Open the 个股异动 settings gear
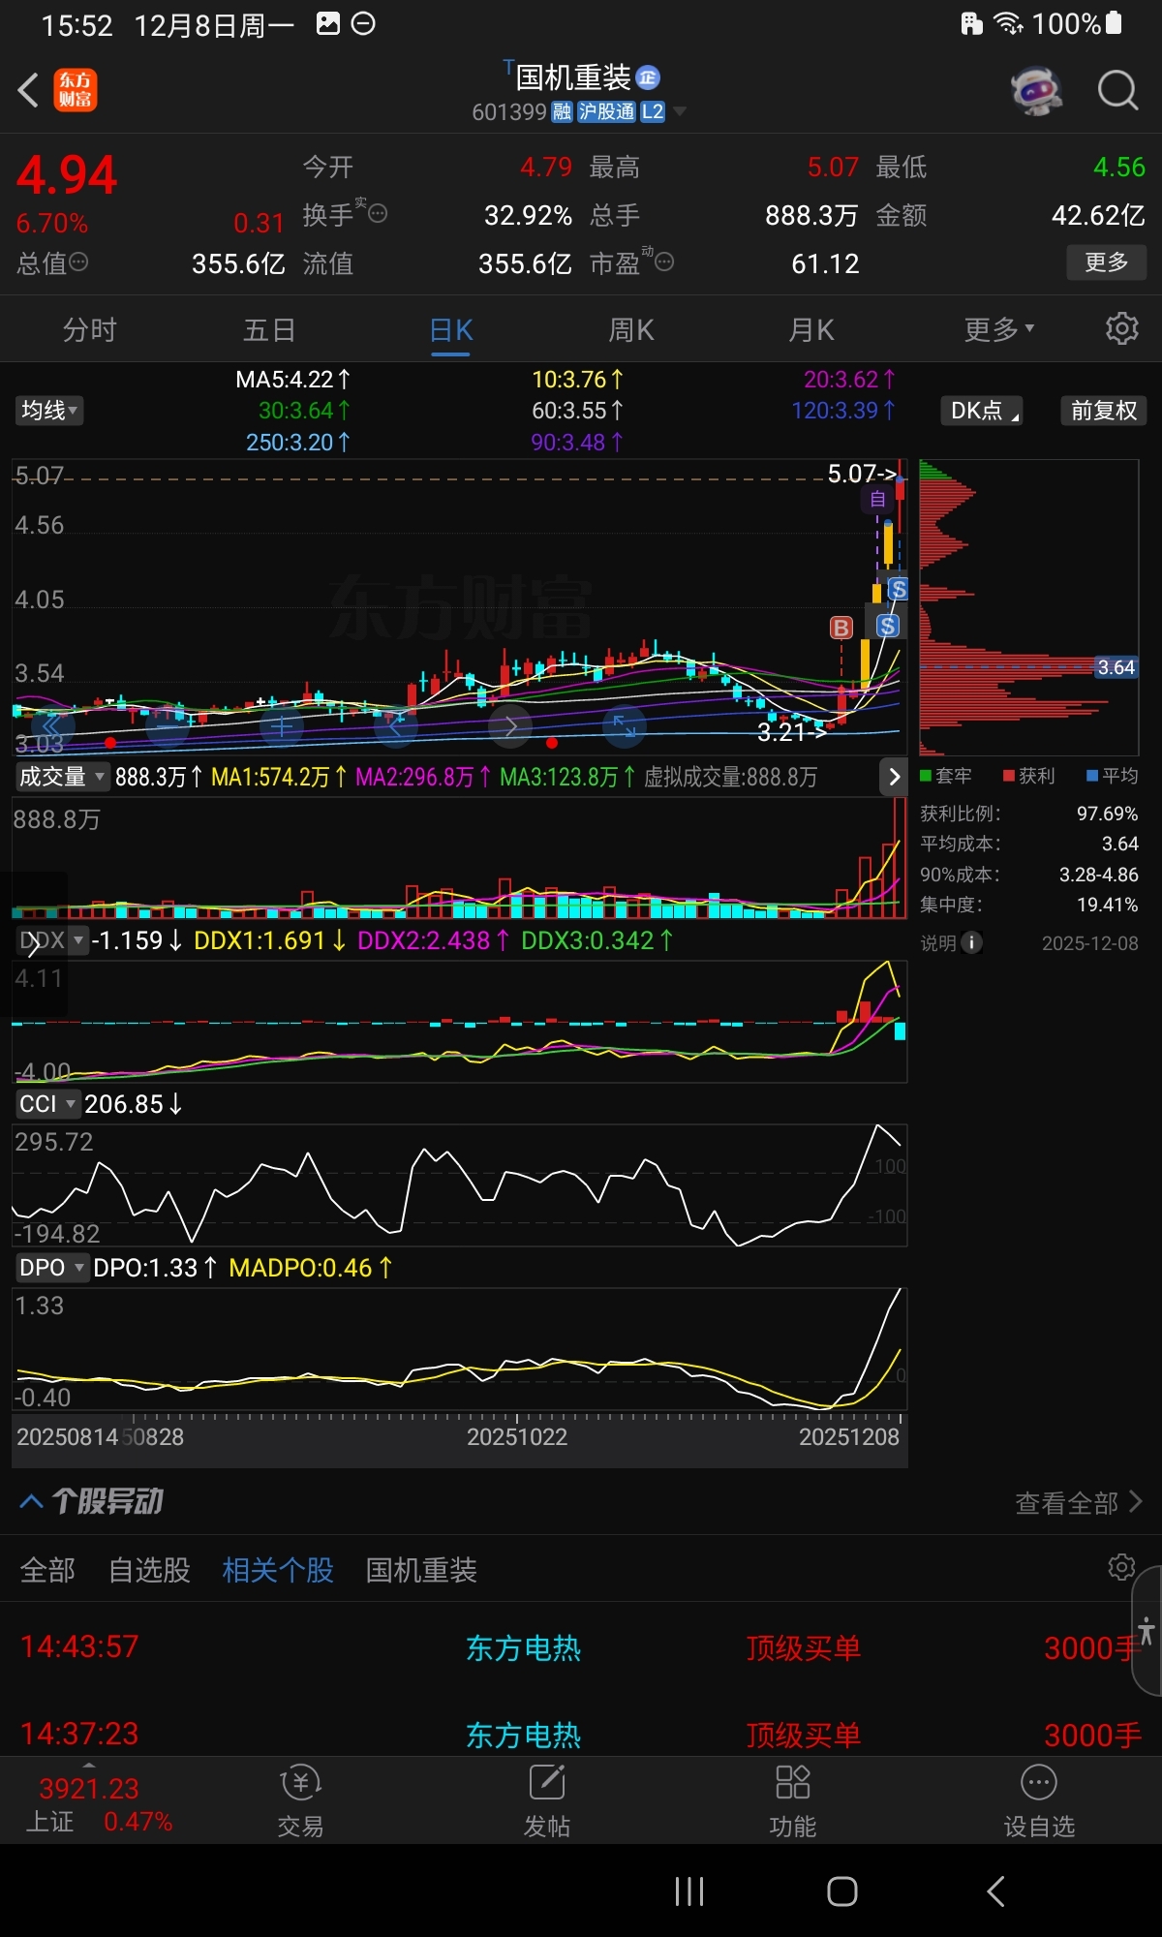Viewport: 1162px width, 1937px height. 1121,1567
